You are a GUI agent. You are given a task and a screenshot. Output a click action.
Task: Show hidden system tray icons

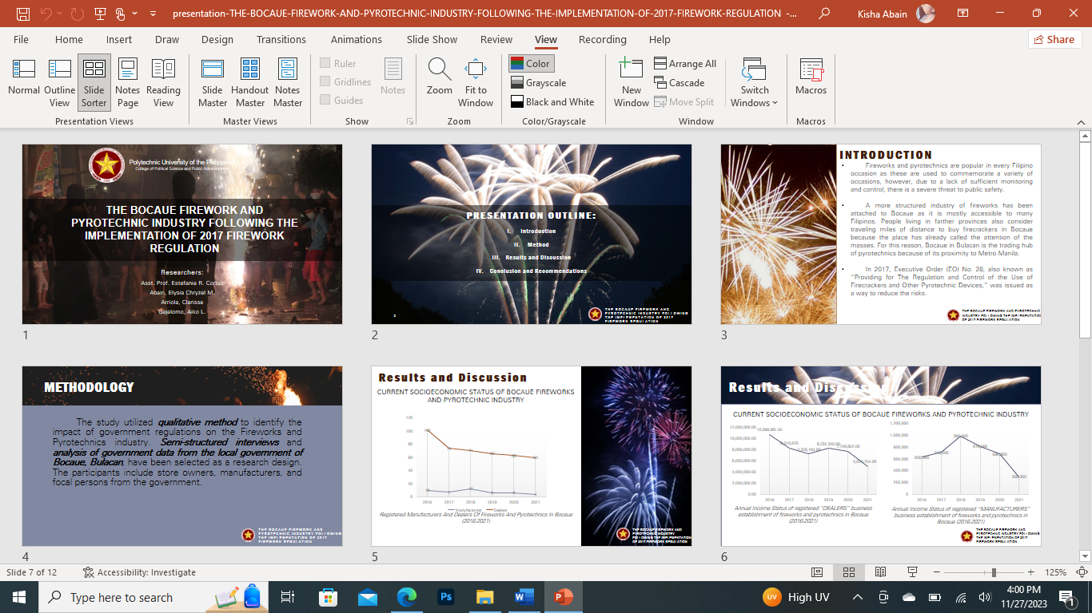(x=858, y=597)
